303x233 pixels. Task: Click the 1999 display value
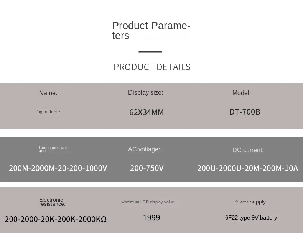(151, 218)
